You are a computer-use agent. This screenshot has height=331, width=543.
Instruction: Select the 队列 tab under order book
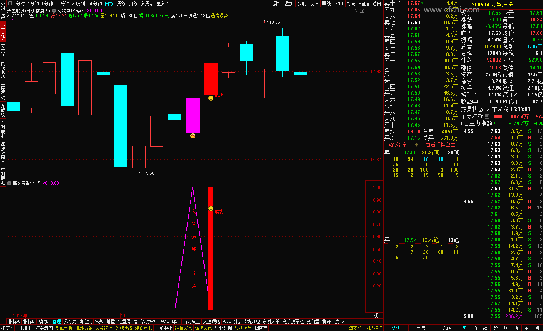(x=396, y=328)
